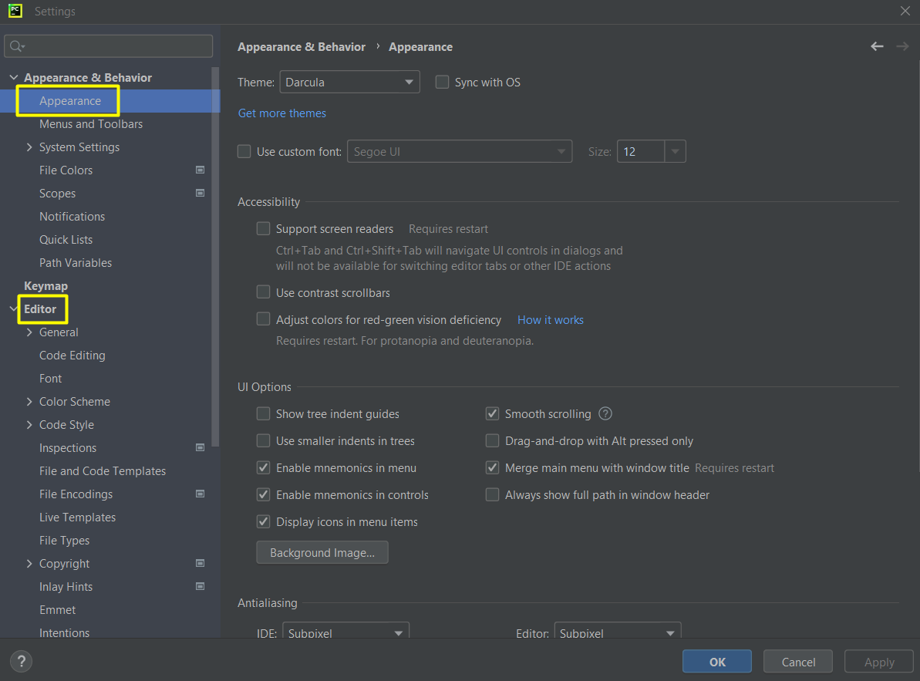Click Background Image button
The height and width of the screenshot is (681, 920).
pyautogui.click(x=322, y=552)
